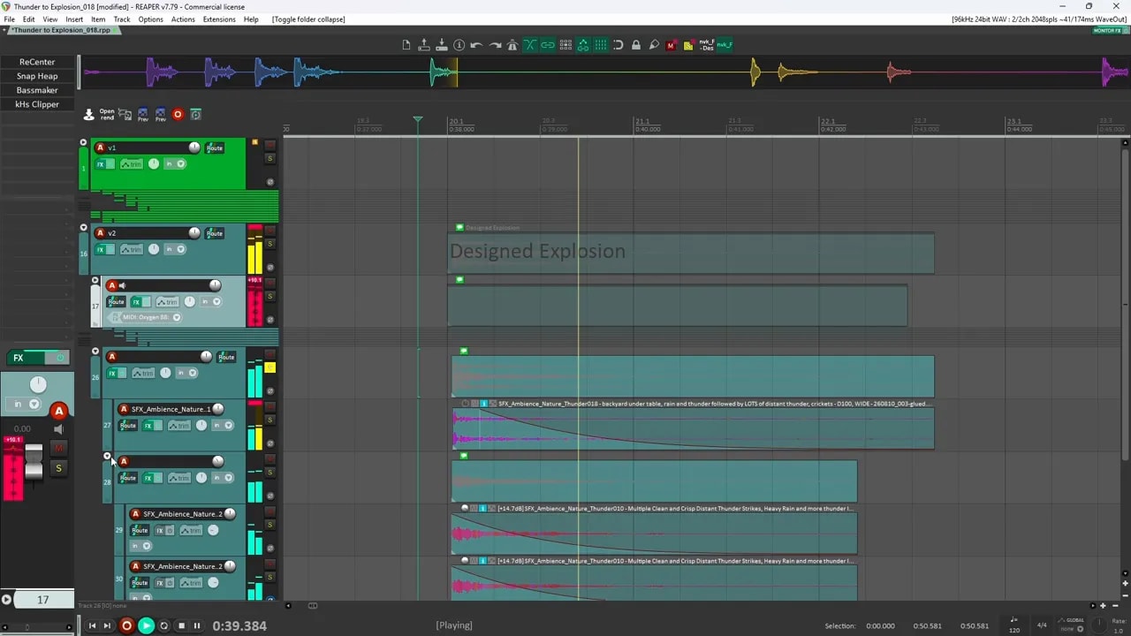Toggle FX on track v2
The width and height of the screenshot is (1131, 636).
coord(105,250)
